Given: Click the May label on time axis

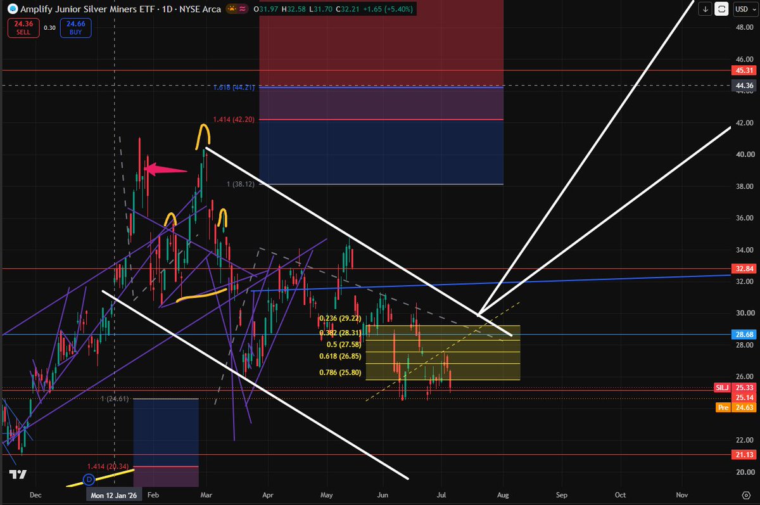Looking at the screenshot, I should pyautogui.click(x=327, y=495).
